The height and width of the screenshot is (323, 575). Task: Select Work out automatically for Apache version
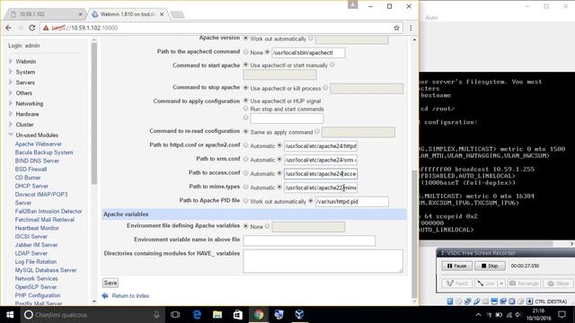(246, 38)
